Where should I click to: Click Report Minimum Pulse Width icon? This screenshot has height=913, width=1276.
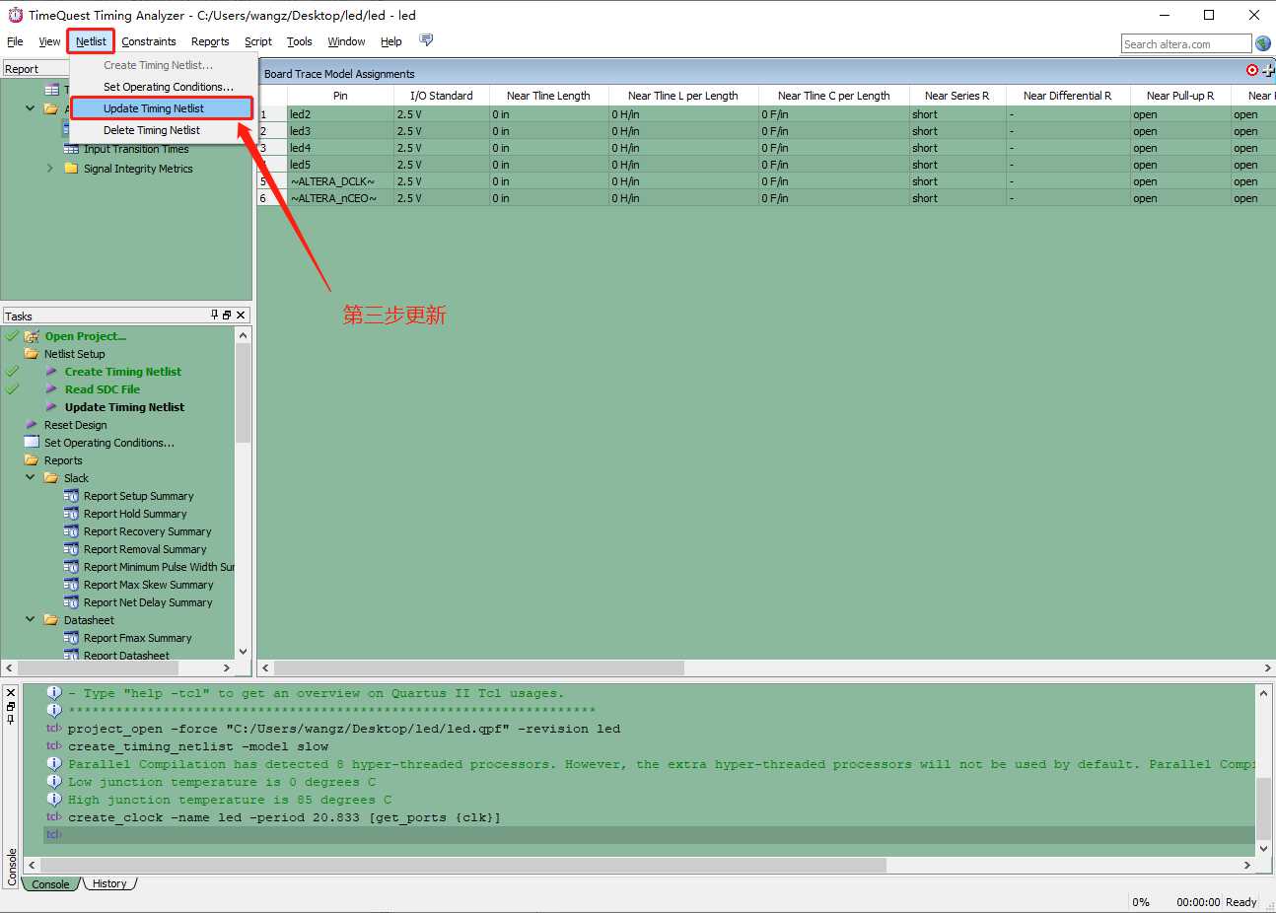pyautogui.click(x=71, y=567)
